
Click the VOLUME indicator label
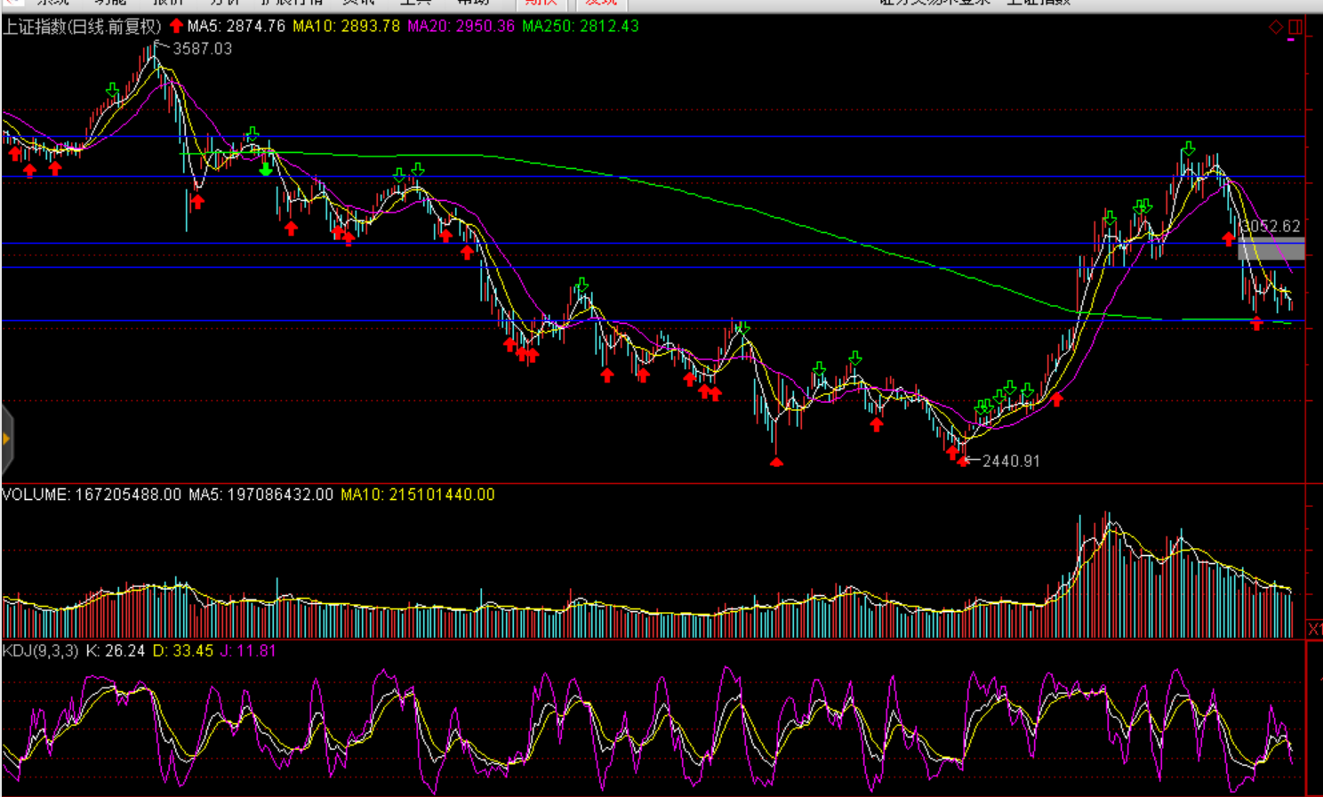(36, 495)
